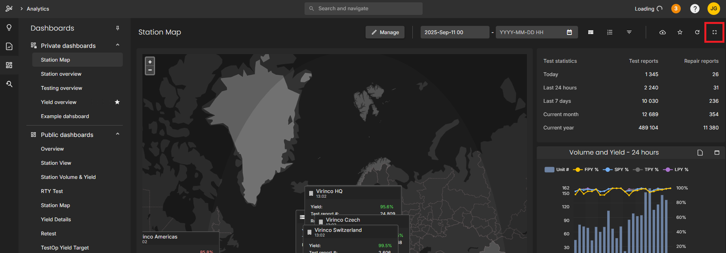Expand the breadcrumb chevron before Analytics

pos(22,9)
